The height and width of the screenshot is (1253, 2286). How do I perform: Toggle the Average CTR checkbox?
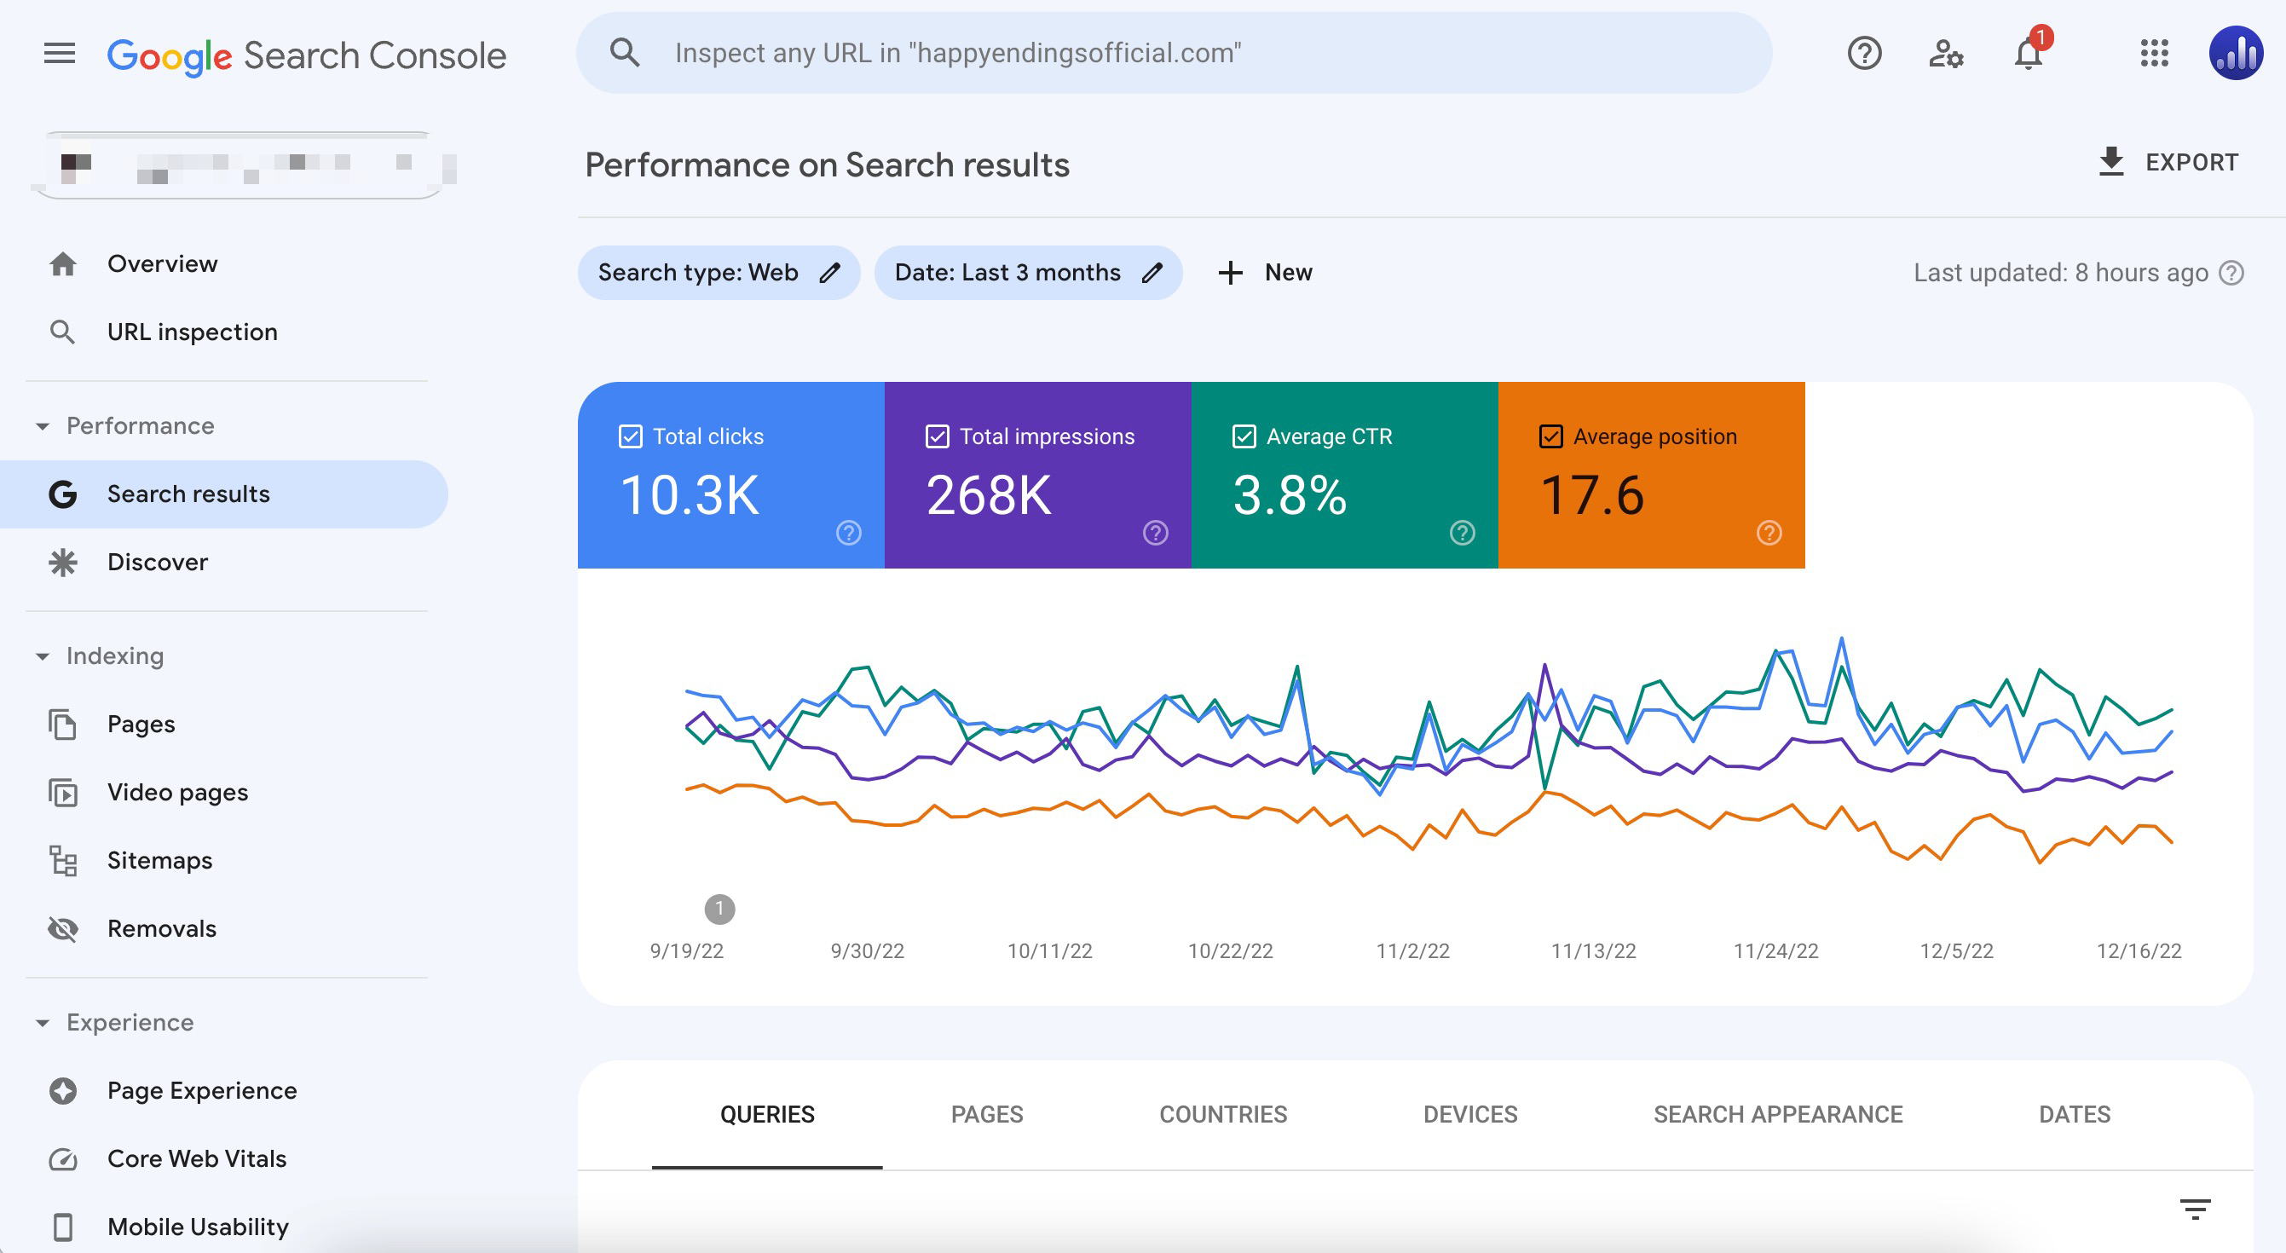(1244, 436)
